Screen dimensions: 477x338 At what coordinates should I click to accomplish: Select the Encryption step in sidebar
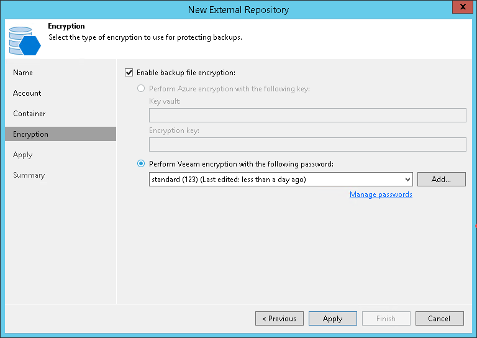click(x=30, y=134)
